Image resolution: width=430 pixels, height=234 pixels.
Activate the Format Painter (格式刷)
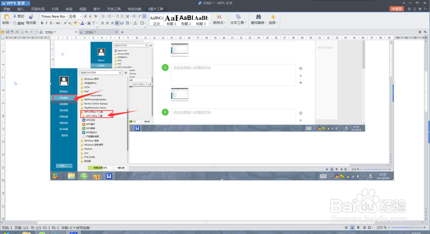[x=31, y=19]
